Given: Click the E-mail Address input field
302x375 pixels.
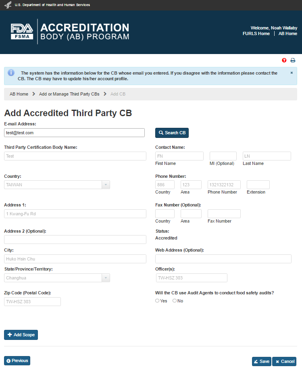Looking at the screenshot, I should pos(74,133).
